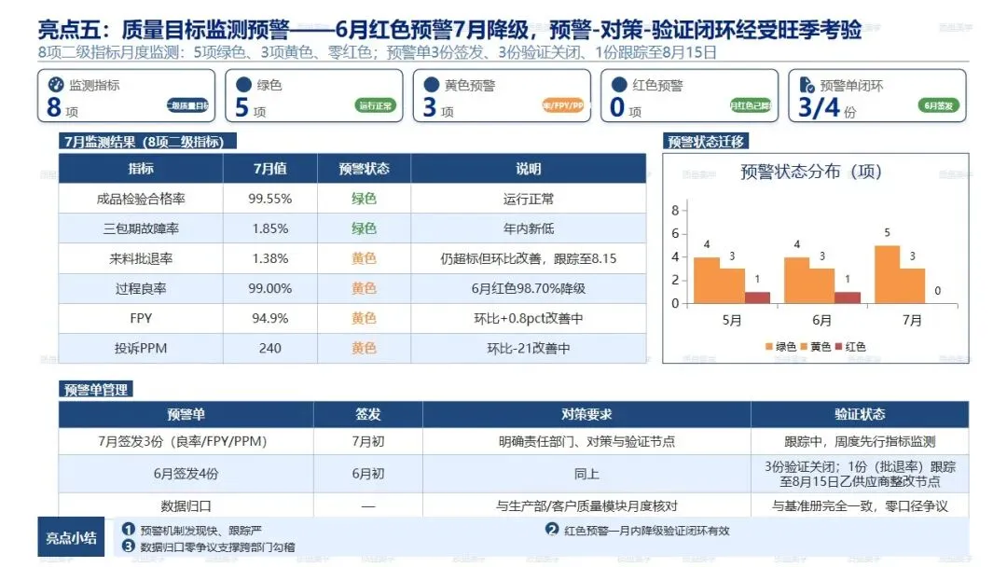Click the chart title 预警状态分布（项）

810,172
